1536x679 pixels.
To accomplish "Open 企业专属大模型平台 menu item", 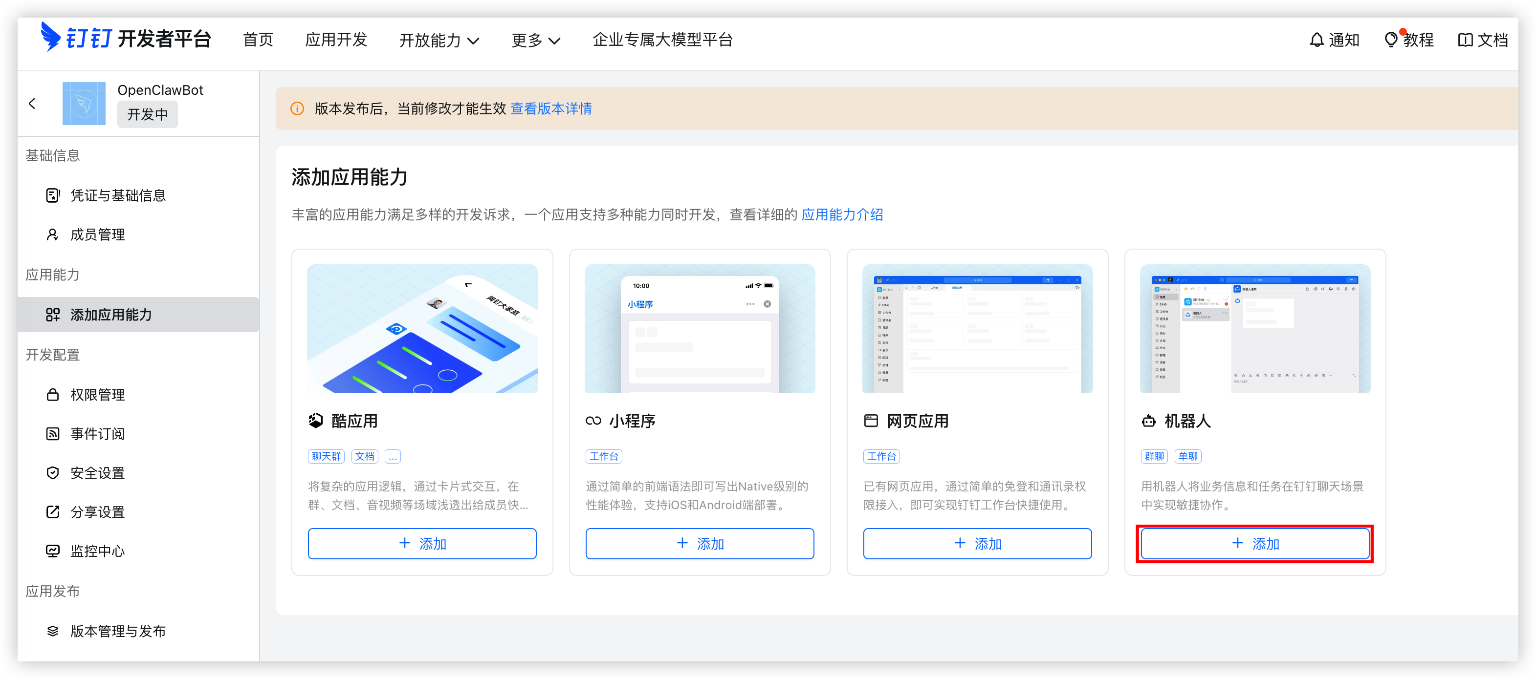I will pyautogui.click(x=662, y=40).
